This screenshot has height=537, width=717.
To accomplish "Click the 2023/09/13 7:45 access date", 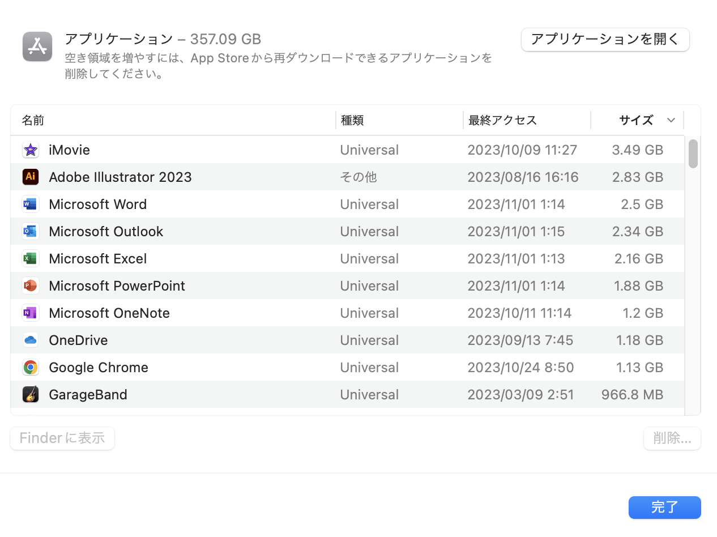I will [520, 340].
